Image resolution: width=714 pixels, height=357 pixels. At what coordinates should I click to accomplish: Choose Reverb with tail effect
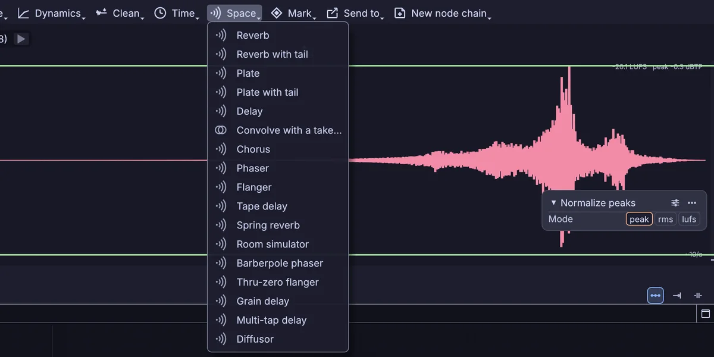click(x=278, y=54)
